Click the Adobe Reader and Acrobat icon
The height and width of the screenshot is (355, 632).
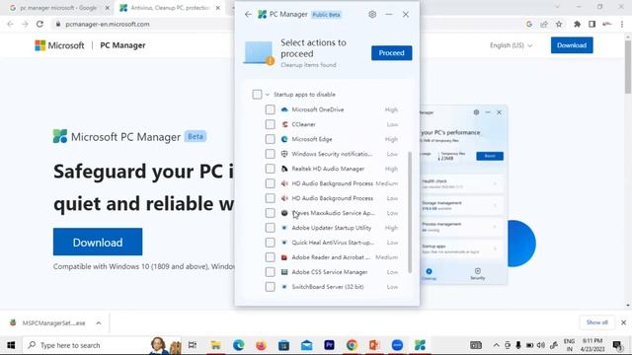tap(284, 257)
